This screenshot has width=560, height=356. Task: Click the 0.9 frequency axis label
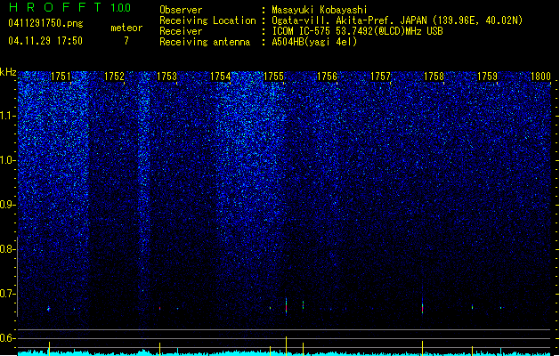coord(7,205)
